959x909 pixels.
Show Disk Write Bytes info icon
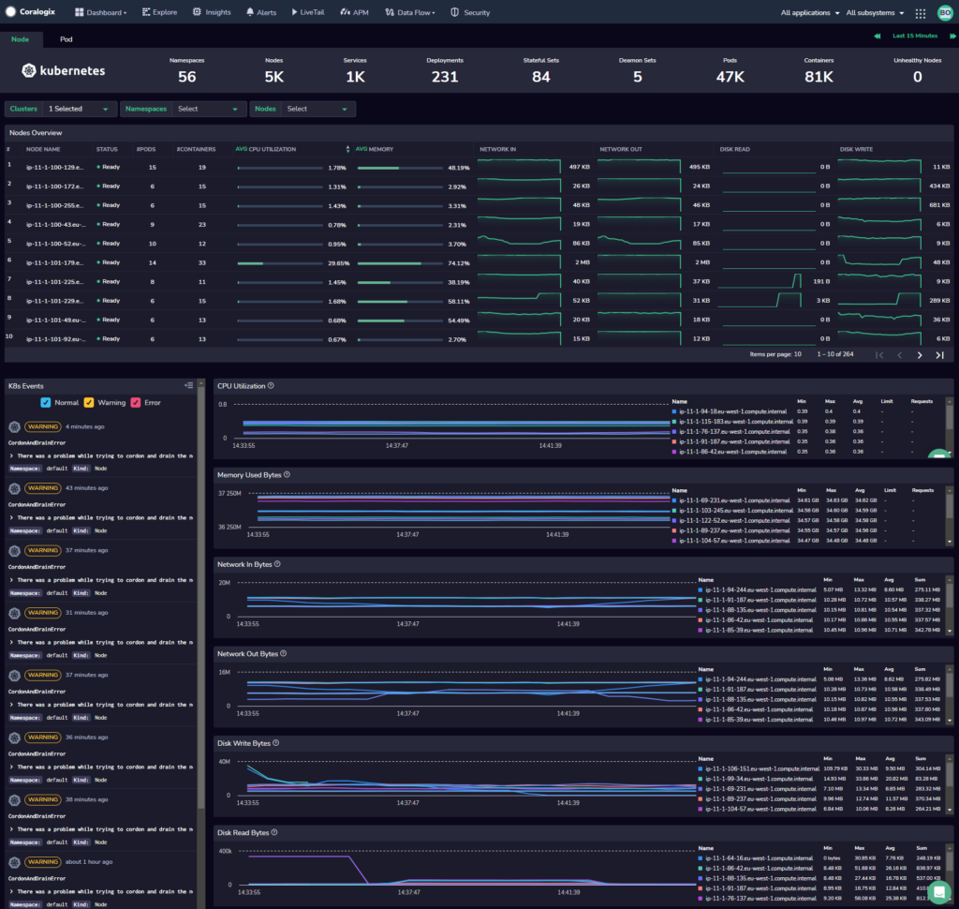pyautogui.click(x=276, y=742)
